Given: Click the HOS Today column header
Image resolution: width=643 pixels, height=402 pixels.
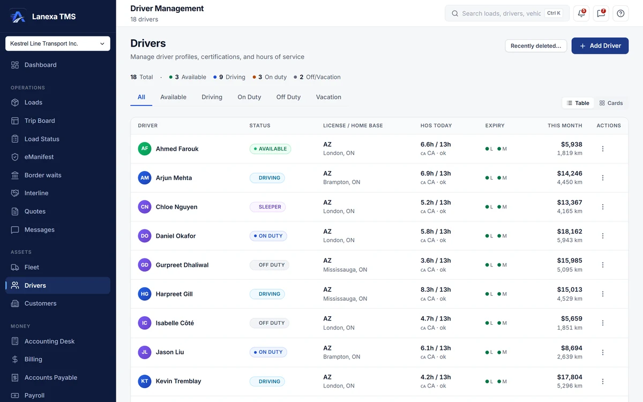Looking at the screenshot, I should pos(436,125).
